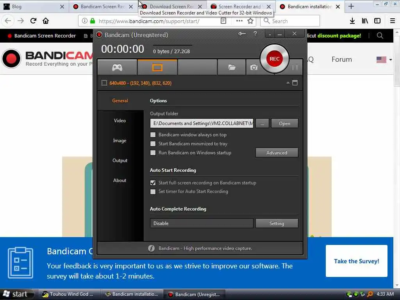
Task: Open the Output settings tab
Action: [120, 161]
